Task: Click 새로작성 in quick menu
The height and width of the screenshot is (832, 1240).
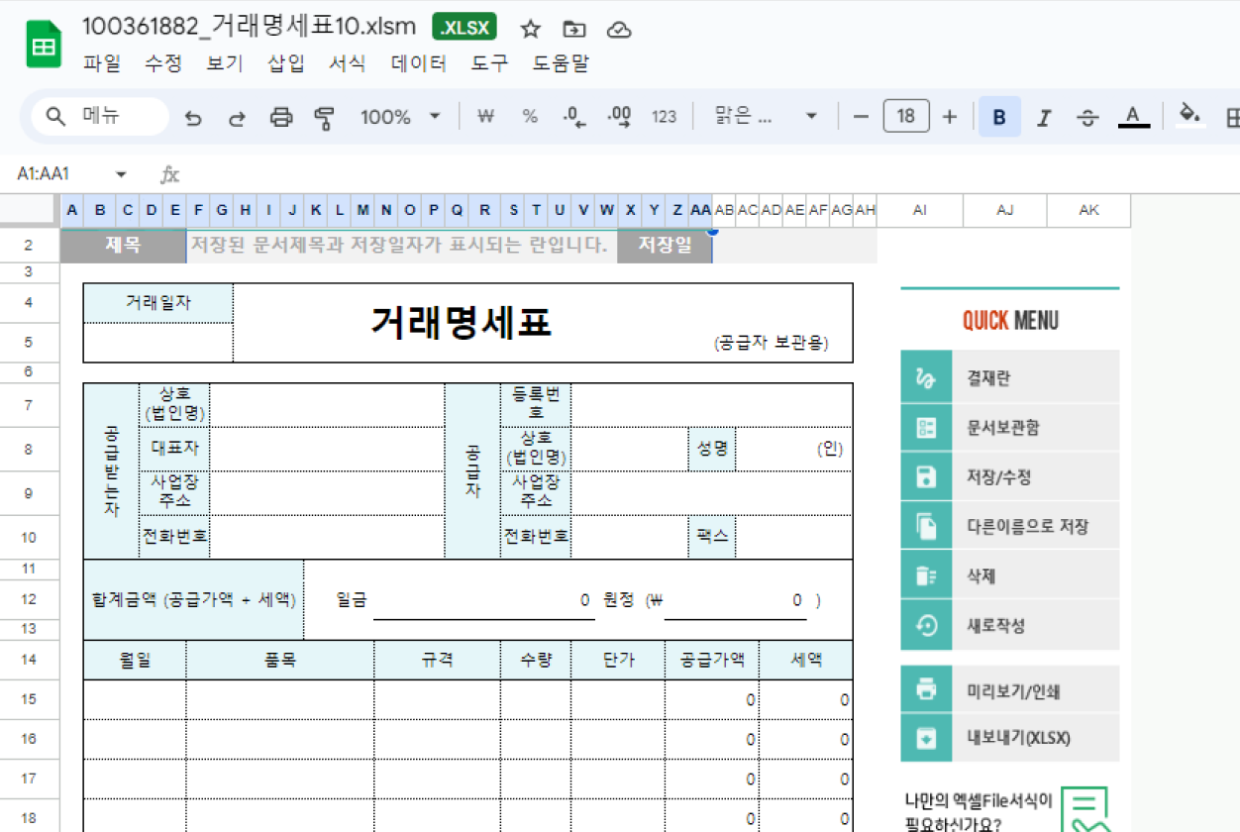Action: pos(1010,626)
